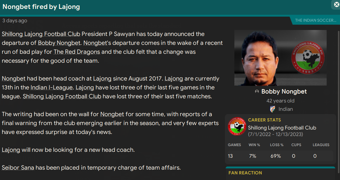Click the person icon beside Bobby Nongbet's name

257,92
